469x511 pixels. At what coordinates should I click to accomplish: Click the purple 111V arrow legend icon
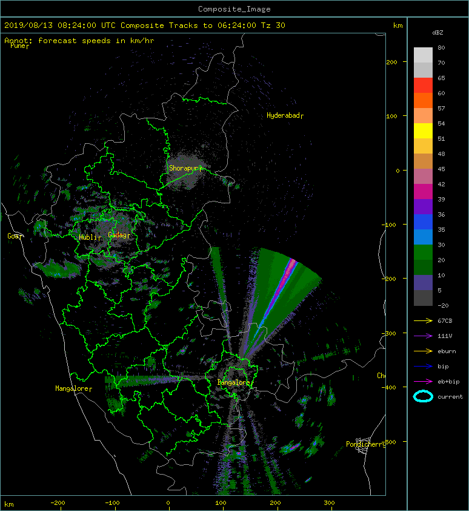[423, 336]
